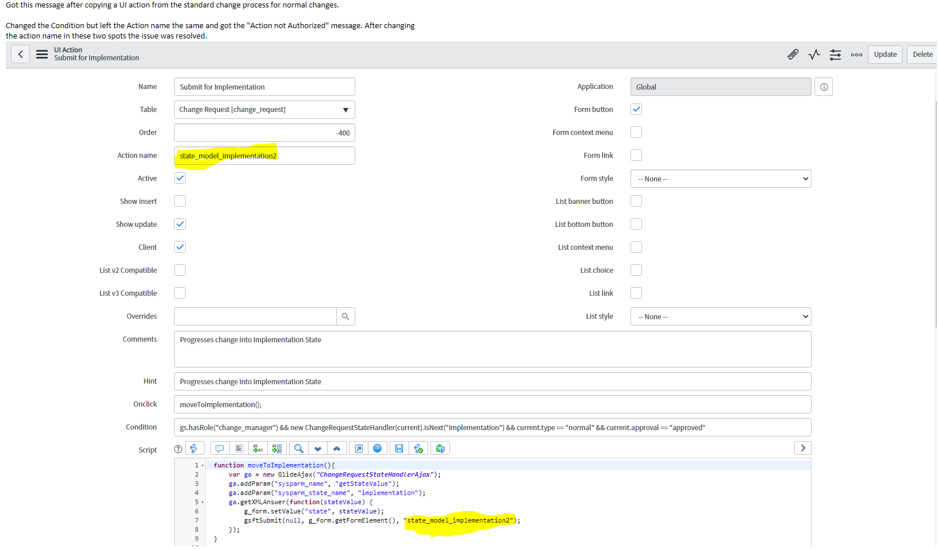Save the script using the disk icon

coord(399,448)
